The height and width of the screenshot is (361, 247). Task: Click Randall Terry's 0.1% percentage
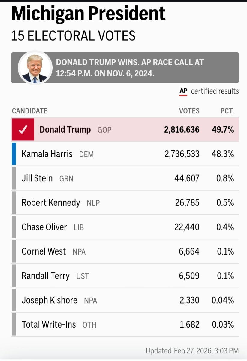click(x=225, y=276)
